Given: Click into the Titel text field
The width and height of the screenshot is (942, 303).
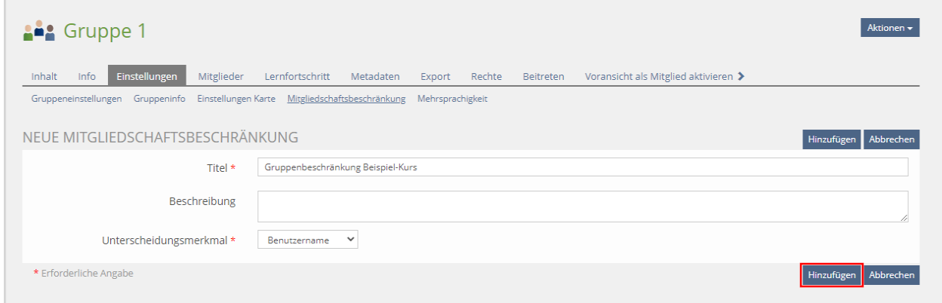Looking at the screenshot, I should pos(582,167).
